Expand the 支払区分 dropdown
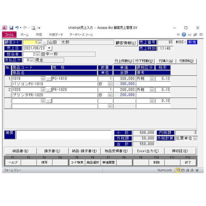The width and height of the screenshot is (206, 206). pyautogui.click(x=31, y=60)
